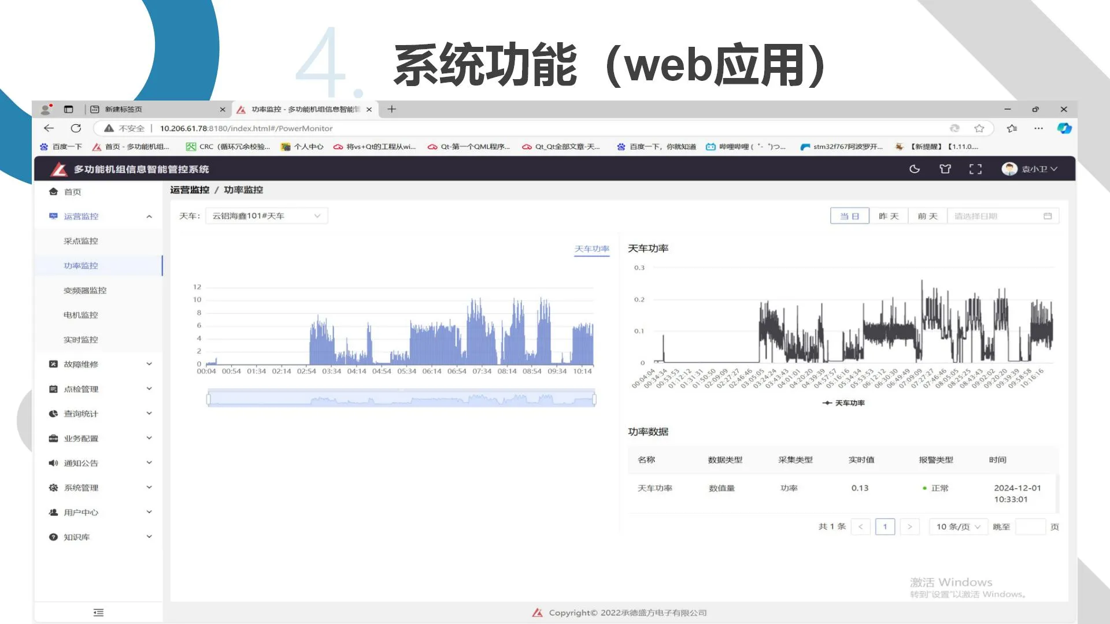Click the 跳至 page number input

pyautogui.click(x=1030, y=526)
